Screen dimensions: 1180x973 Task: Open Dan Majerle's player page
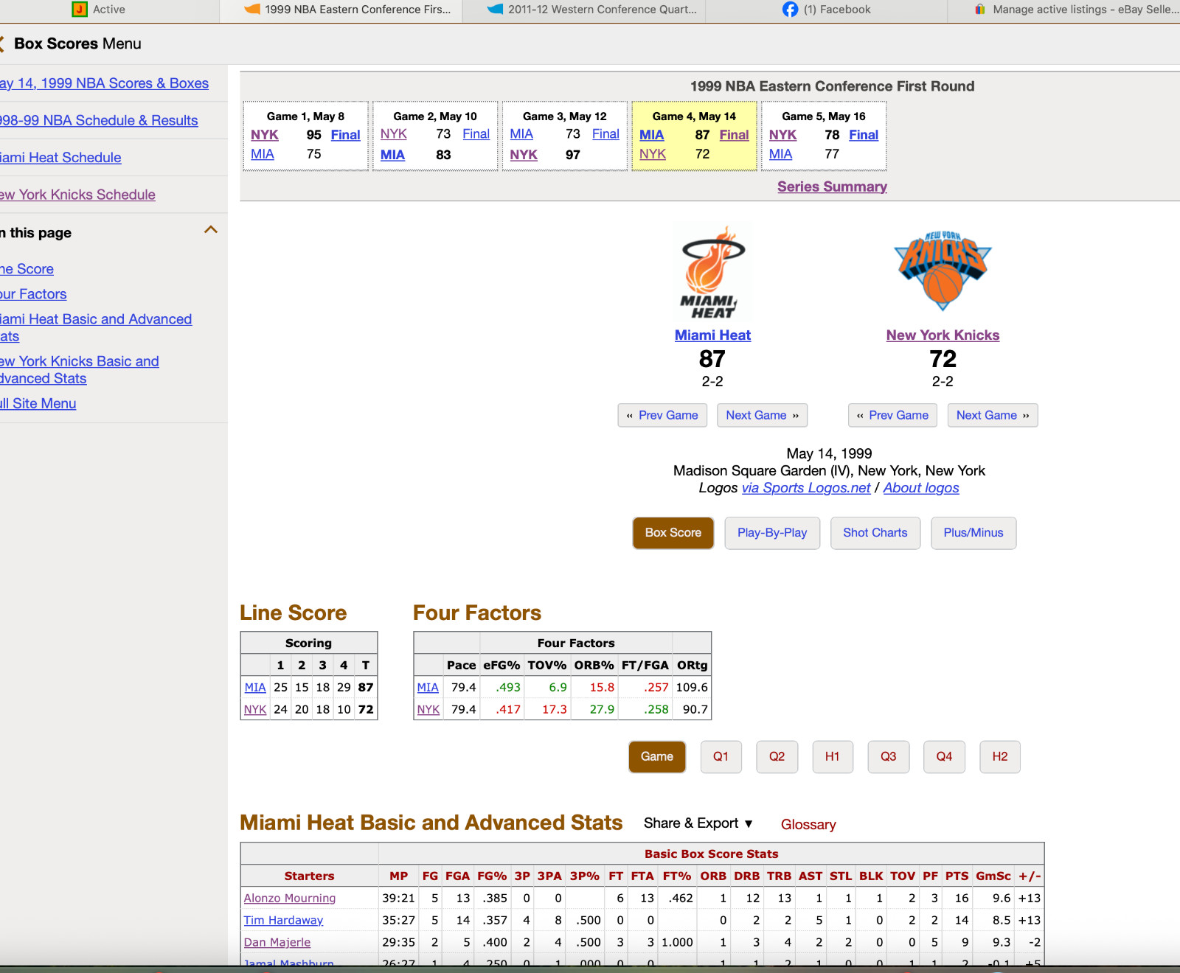point(277,943)
